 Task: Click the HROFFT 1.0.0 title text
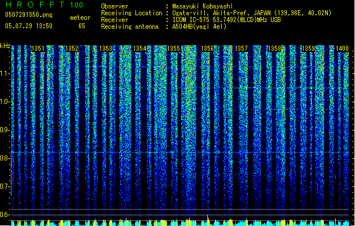(x=45, y=5)
